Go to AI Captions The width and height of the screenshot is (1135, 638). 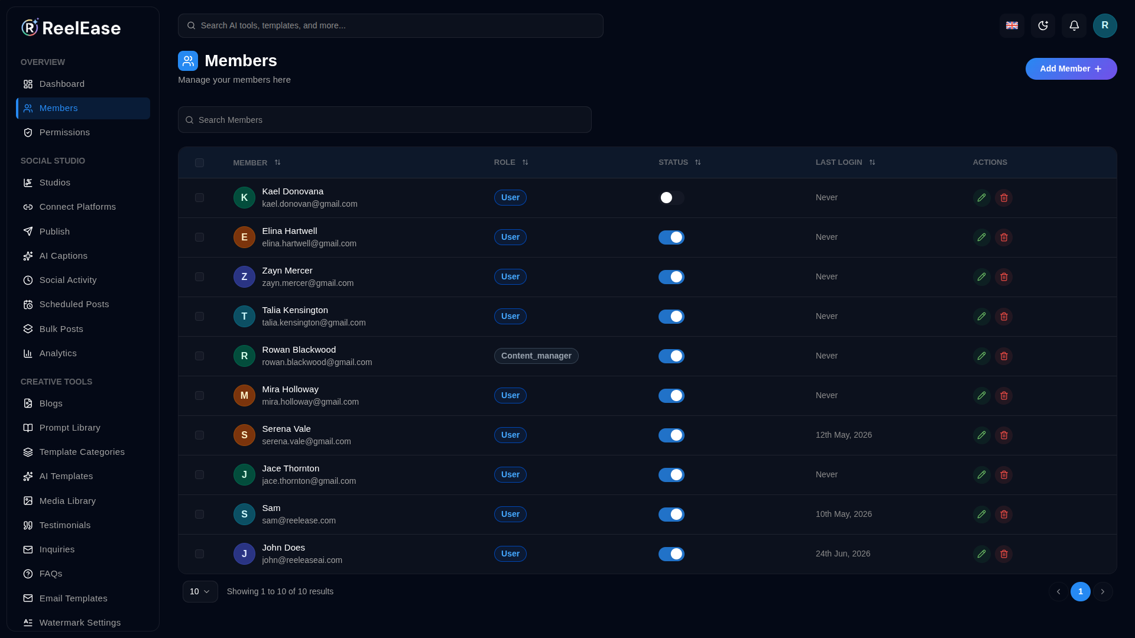click(83, 256)
